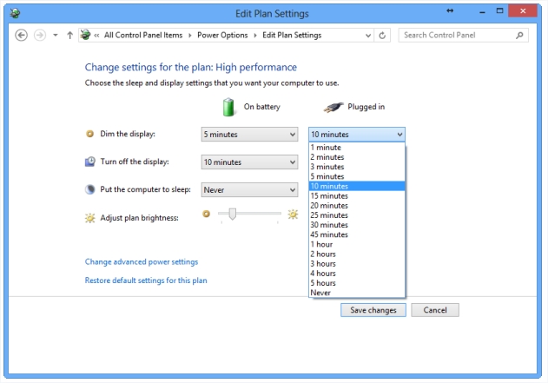
Task: Click the Back navigation arrow
Action: (22, 36)
